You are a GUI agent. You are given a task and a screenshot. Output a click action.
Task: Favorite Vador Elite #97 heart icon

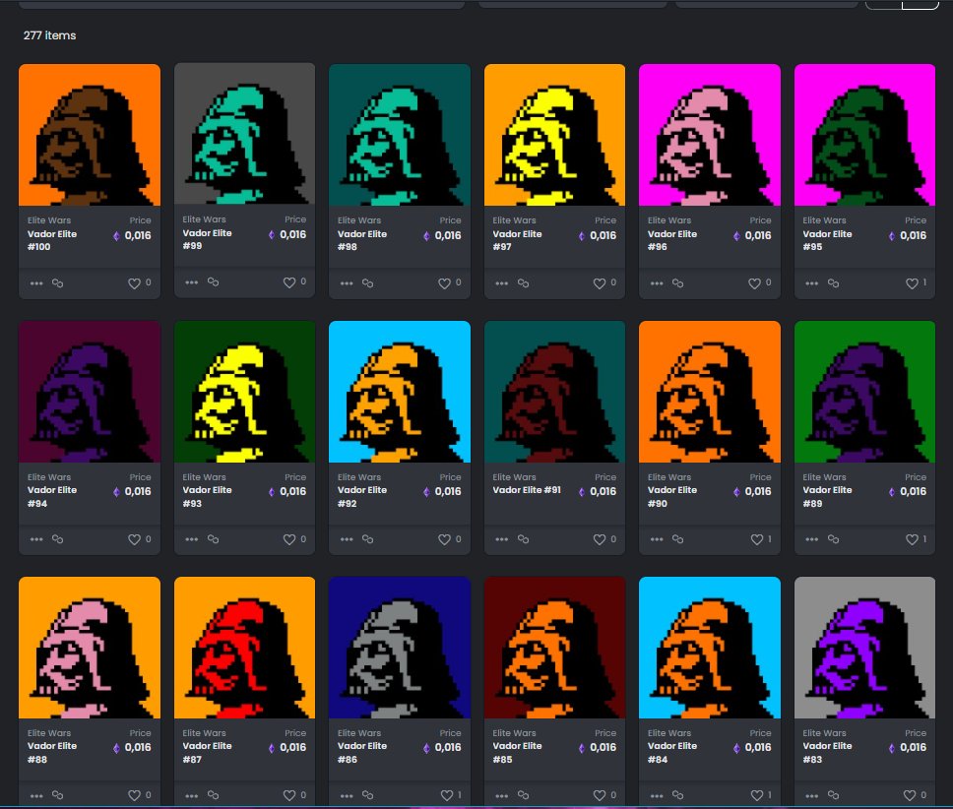[600, 283]
